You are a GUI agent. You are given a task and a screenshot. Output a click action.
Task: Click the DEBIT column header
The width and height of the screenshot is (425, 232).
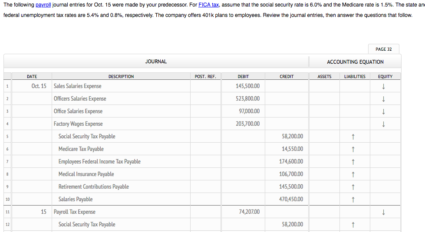243,77
